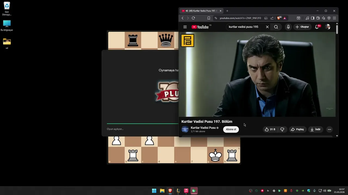
Task: Click the video player to pause
Action: pyautogui.click(x=257, y=74)
